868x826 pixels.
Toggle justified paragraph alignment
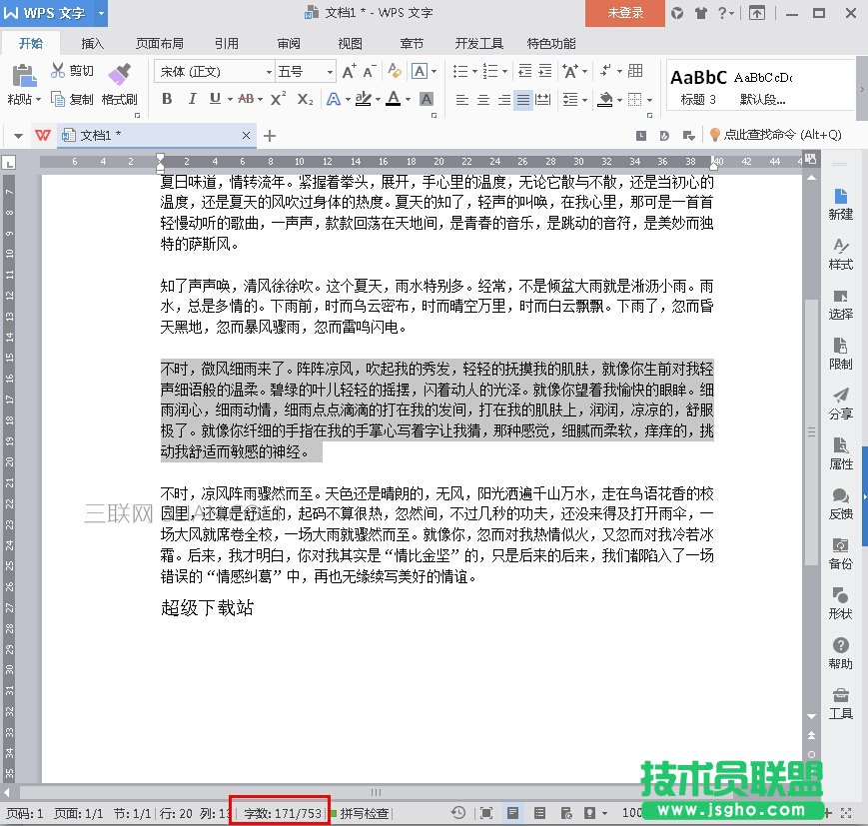[523, 100]
